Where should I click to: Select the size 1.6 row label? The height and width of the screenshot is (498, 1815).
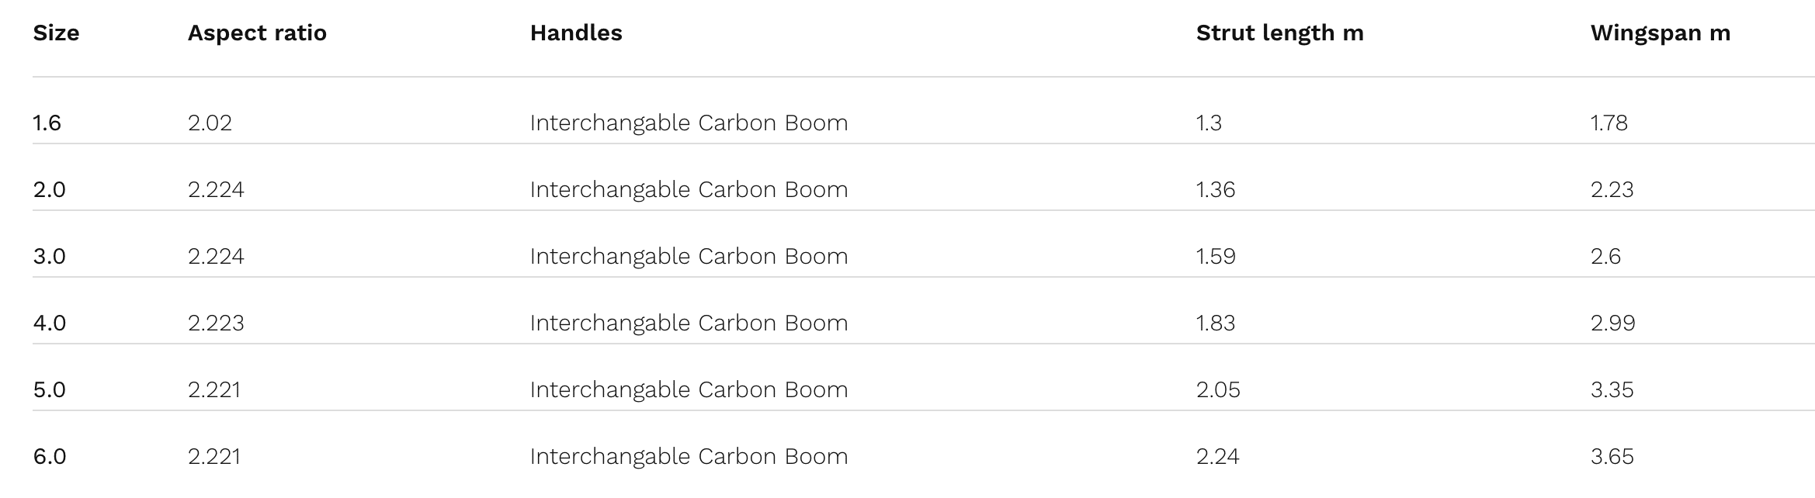pos(47,123)
